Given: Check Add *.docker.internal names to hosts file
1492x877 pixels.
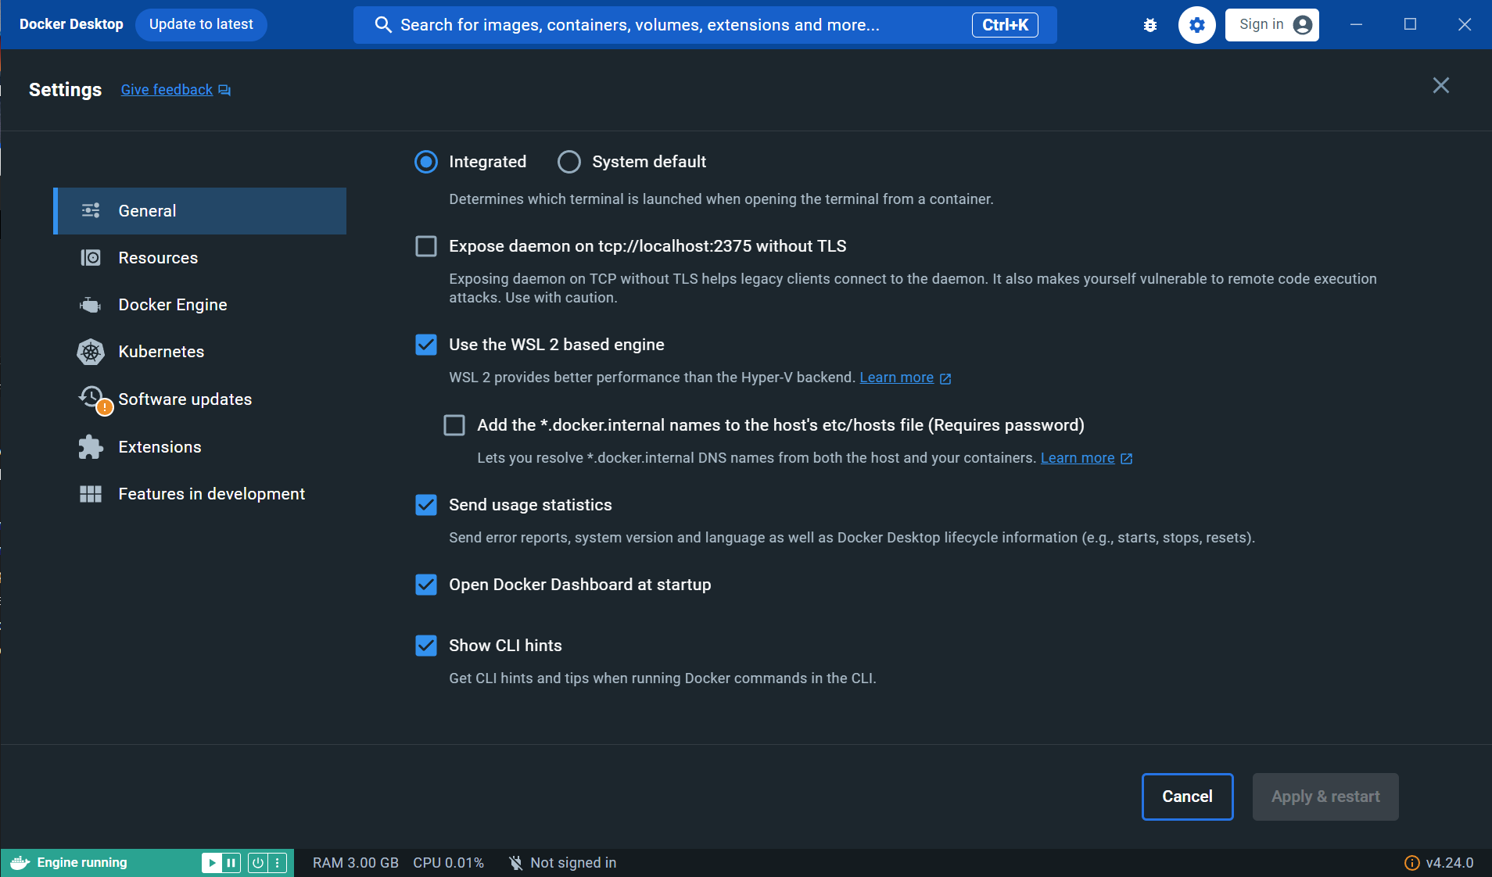Looking at the screenshot, I should point(454,425).
